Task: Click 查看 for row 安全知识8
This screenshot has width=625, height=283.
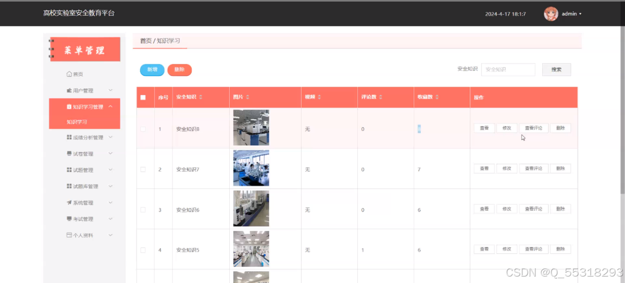Action: [x=484, y=128]
